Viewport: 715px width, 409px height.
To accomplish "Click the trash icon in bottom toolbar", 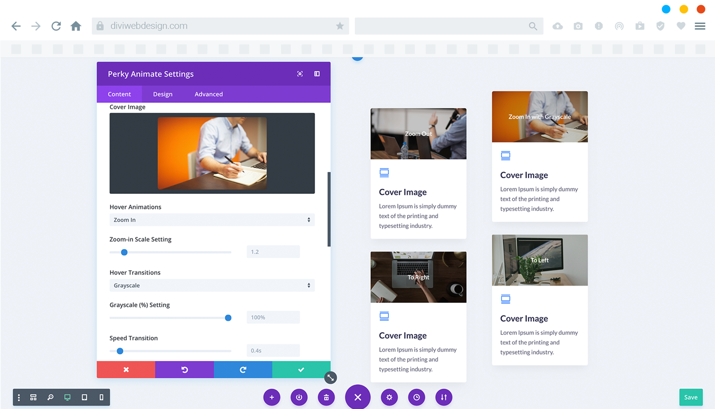I will click(326, 397).
